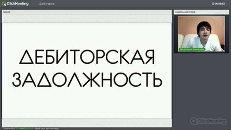231x130 pixels.
Task: Select the presenter webcam video
Action: 201,34
